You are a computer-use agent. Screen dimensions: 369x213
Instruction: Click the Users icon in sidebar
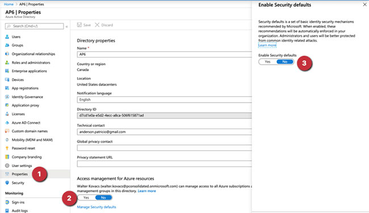click(7, 37)
